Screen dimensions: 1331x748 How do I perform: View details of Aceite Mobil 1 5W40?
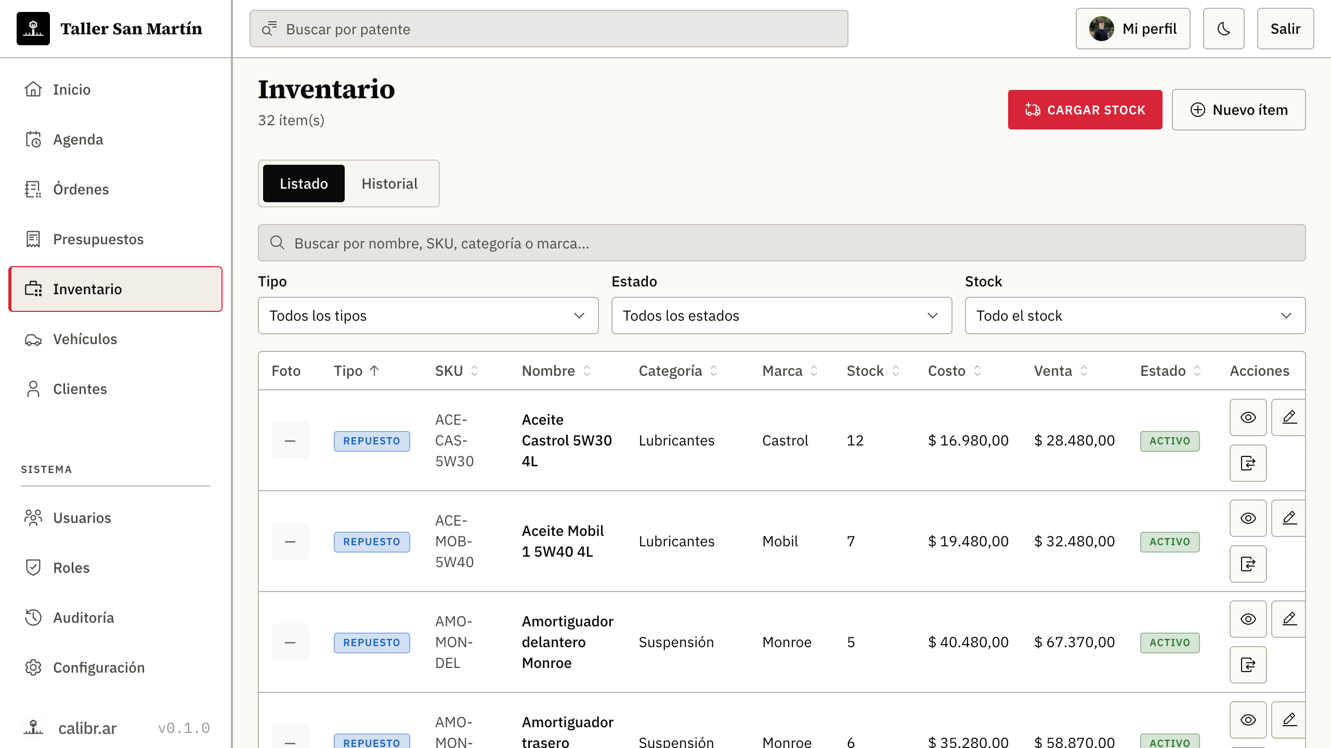(1248, 518)
